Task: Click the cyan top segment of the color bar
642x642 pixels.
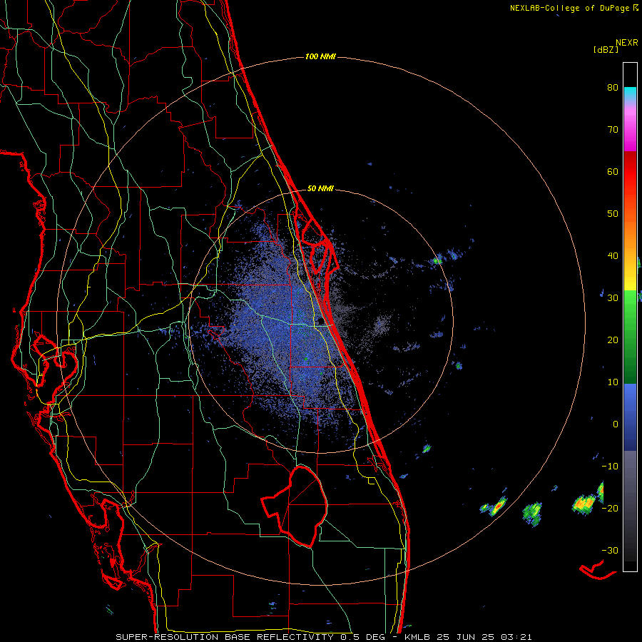Action: tap(630, 93)
